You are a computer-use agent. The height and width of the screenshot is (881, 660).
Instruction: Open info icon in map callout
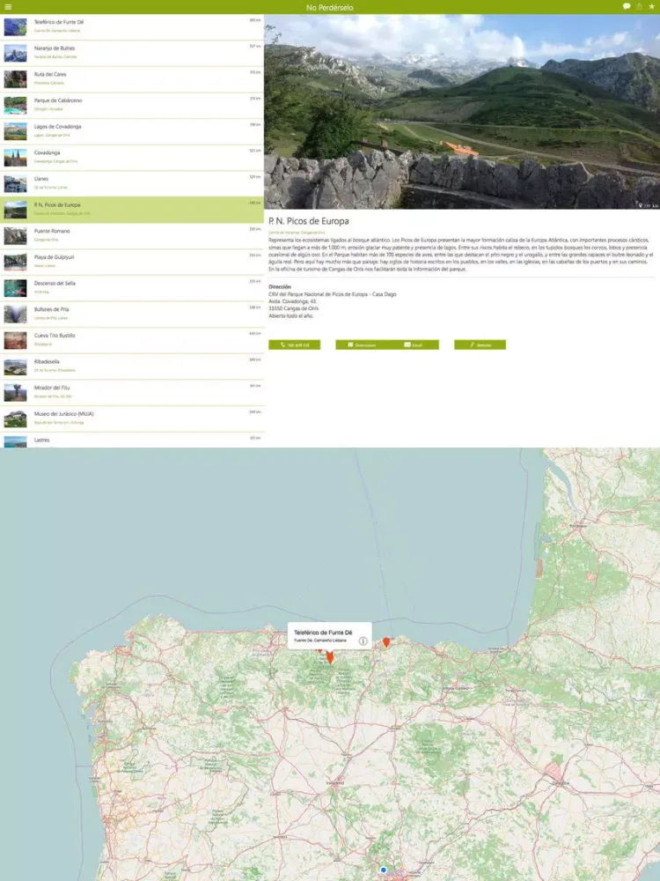point(363,641)
